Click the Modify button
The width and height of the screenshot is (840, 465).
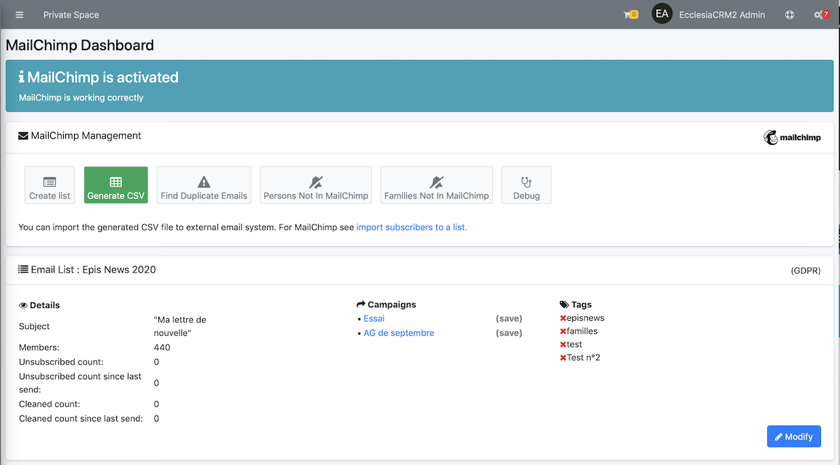coord(794,436)
